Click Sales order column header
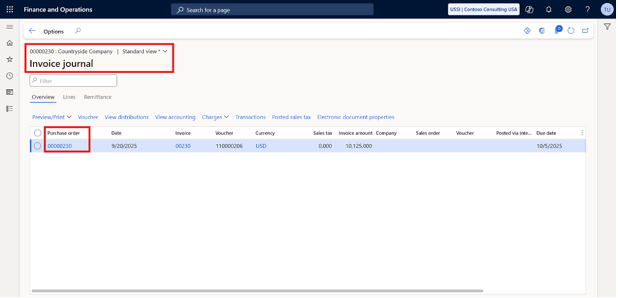Screen dimensions: 618x298 (x=428, y=133)
